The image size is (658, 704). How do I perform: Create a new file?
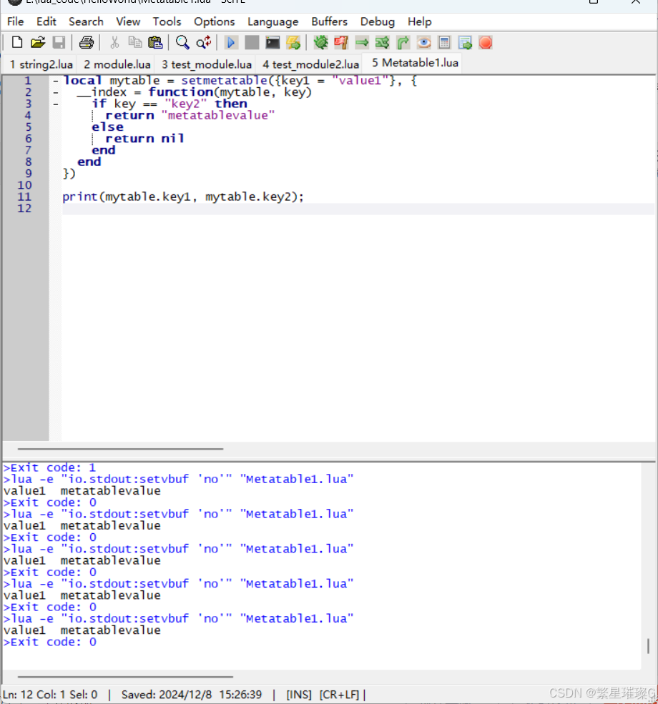click(x=16, y=42)
